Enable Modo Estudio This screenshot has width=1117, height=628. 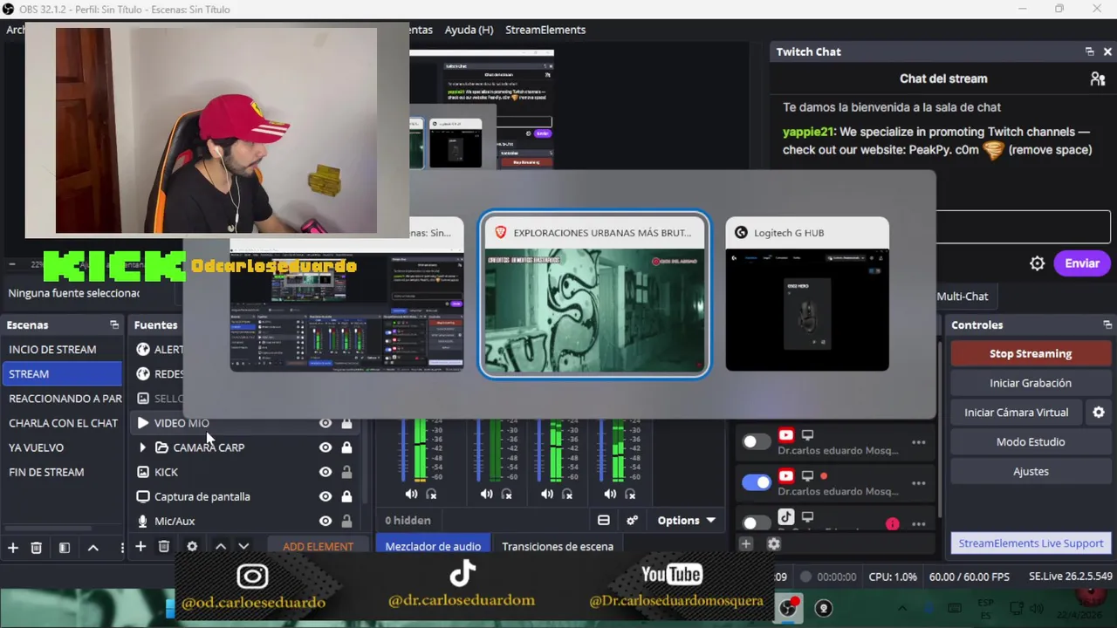coord(1031,442)
